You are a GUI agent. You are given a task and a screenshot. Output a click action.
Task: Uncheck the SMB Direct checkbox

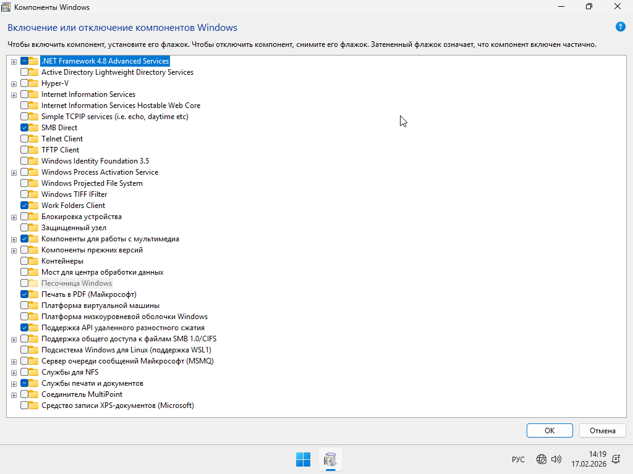(x=24, y=127)
